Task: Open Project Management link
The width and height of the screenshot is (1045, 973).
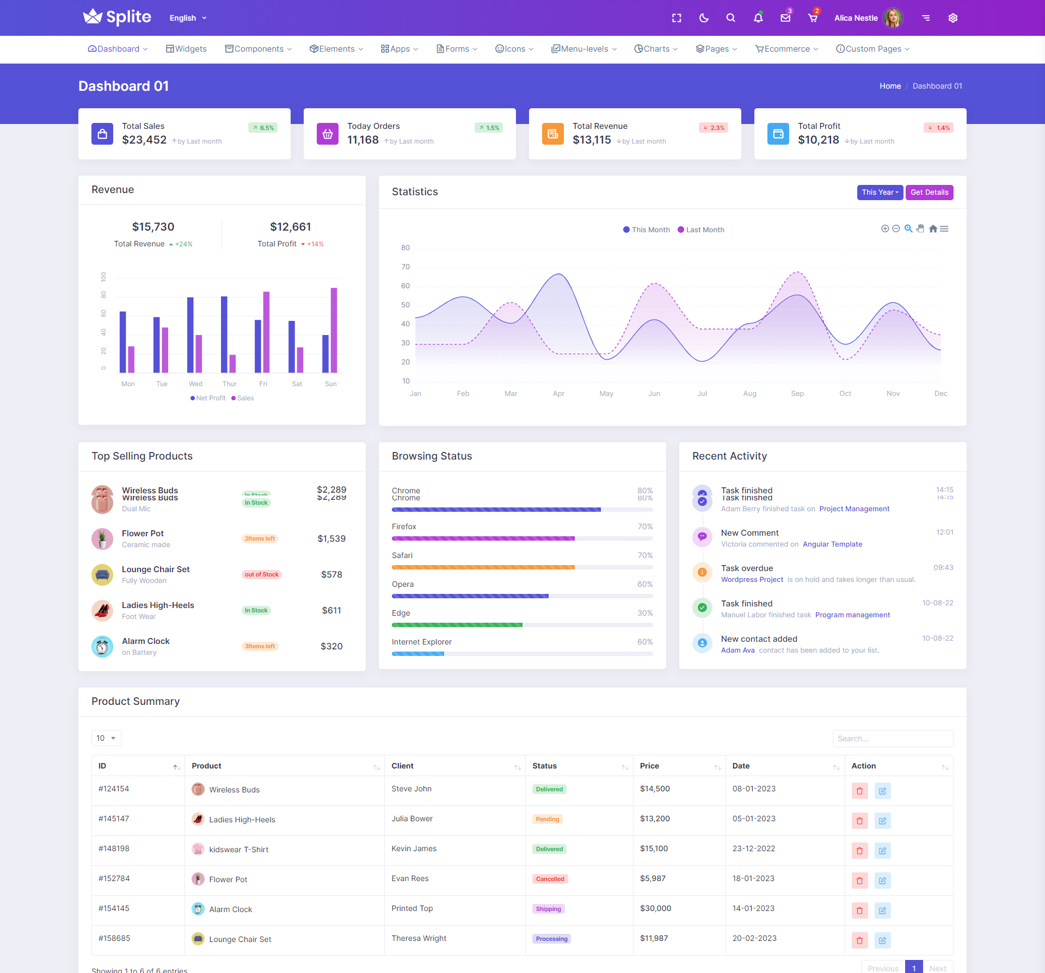Action: coord(854,509)
